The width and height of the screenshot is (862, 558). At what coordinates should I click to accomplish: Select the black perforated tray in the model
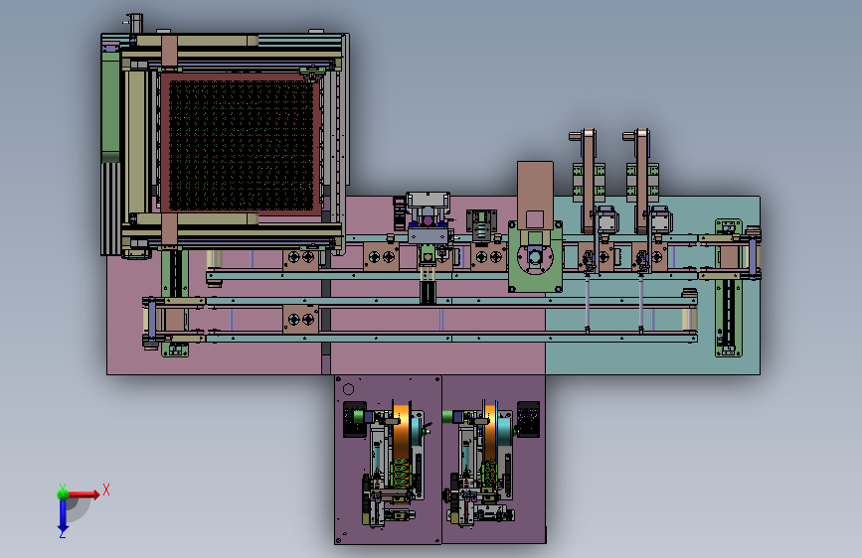pos(241,146)
